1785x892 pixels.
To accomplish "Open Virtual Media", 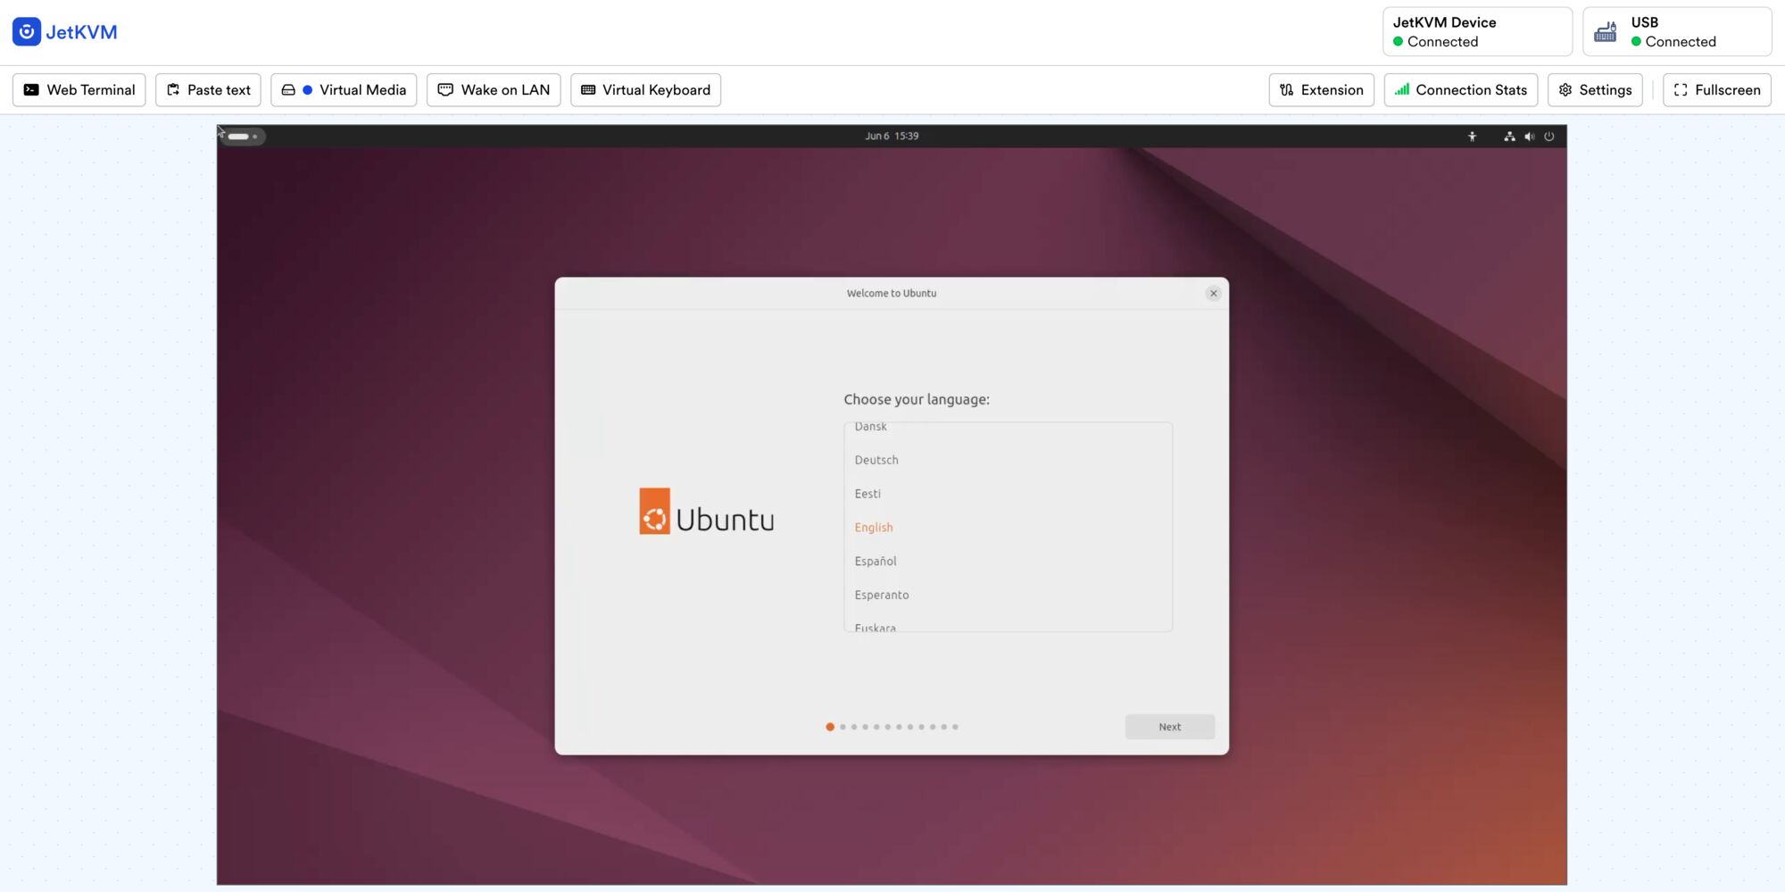I will [x=344, y=90].
